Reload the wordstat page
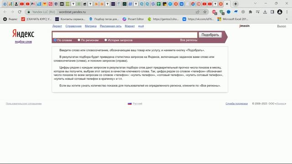 (20, 12)
